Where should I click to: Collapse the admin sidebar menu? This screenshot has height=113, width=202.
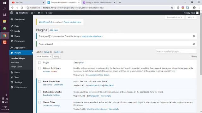click(19, 87)
